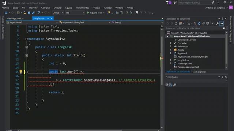This screenshot has height=131, width=234.
Task: Click Collapse All in Solution Explorer toolbar
Action: (x=203, y=23)
